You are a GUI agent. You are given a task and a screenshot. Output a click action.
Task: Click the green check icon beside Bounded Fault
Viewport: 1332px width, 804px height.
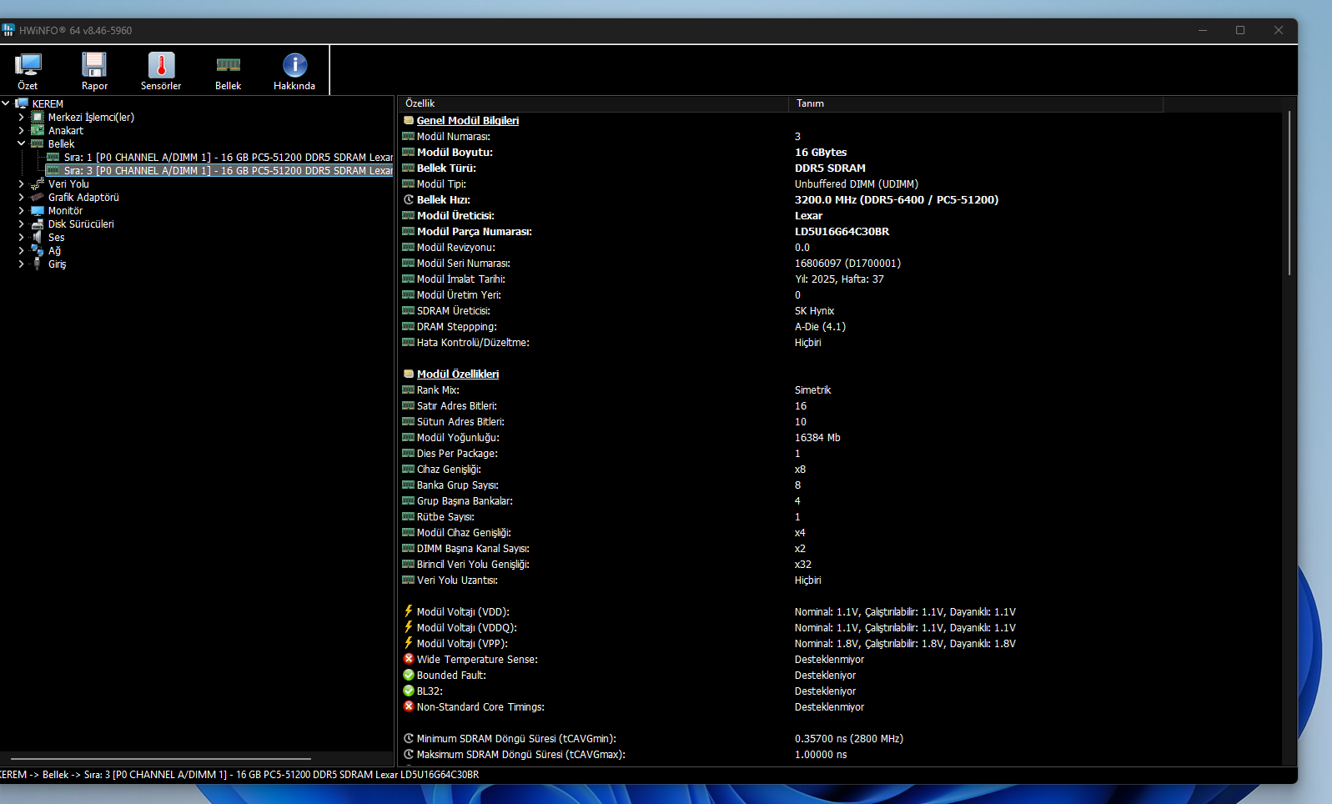click(409, 675)
